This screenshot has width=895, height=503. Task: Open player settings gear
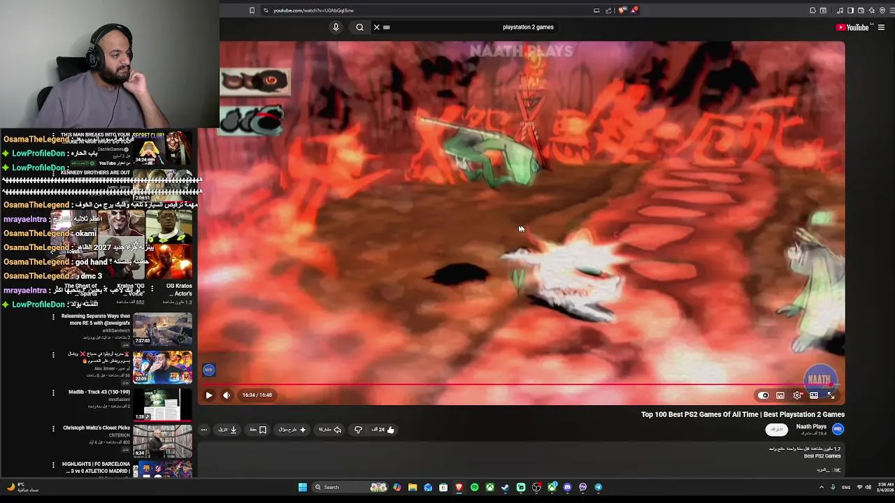[x=797, y=395]
